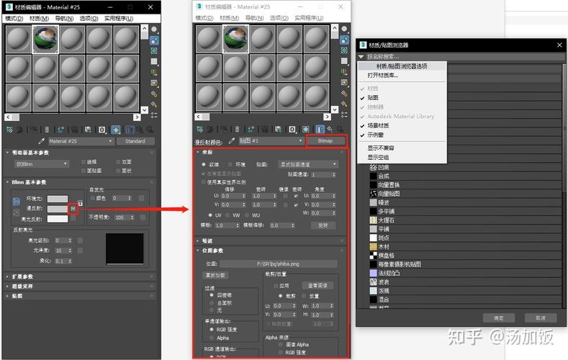This screenshot has width=568, height=360.
Task: Select the image-mapped sample sphere in left editor
Action: tap(45, 40)
